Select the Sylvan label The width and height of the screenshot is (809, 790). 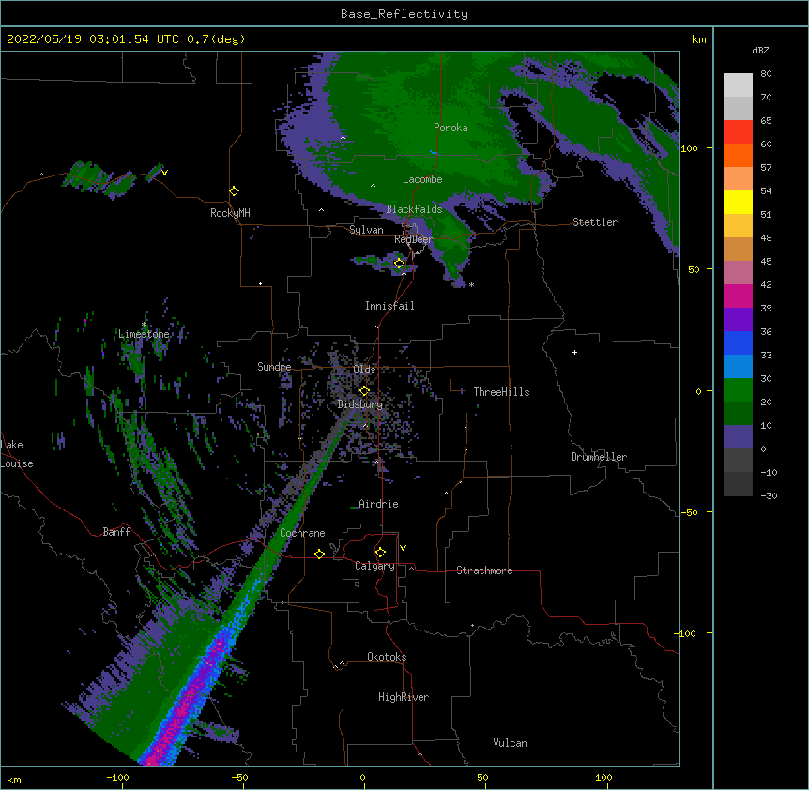click(x=366, y=230)
